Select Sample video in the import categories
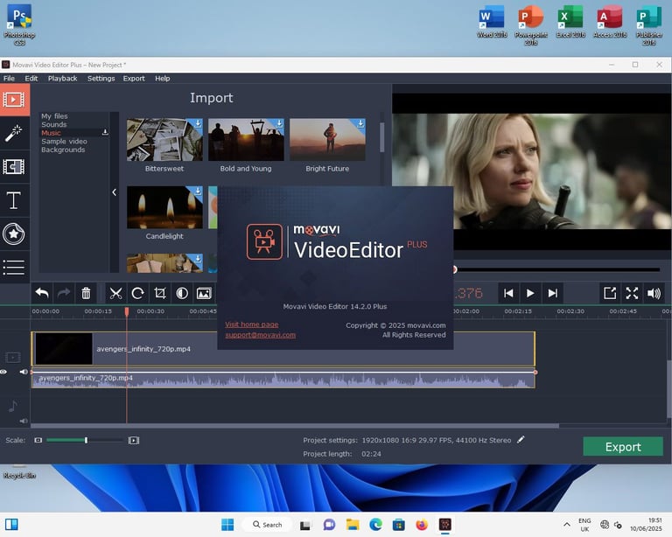 (x=64, y=142)
